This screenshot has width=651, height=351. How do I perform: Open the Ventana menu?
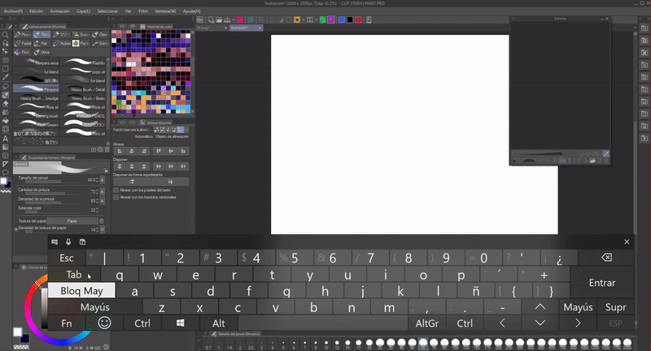coord(165,11)
